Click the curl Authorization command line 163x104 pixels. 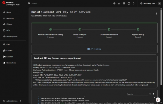[x=54, y=78]
